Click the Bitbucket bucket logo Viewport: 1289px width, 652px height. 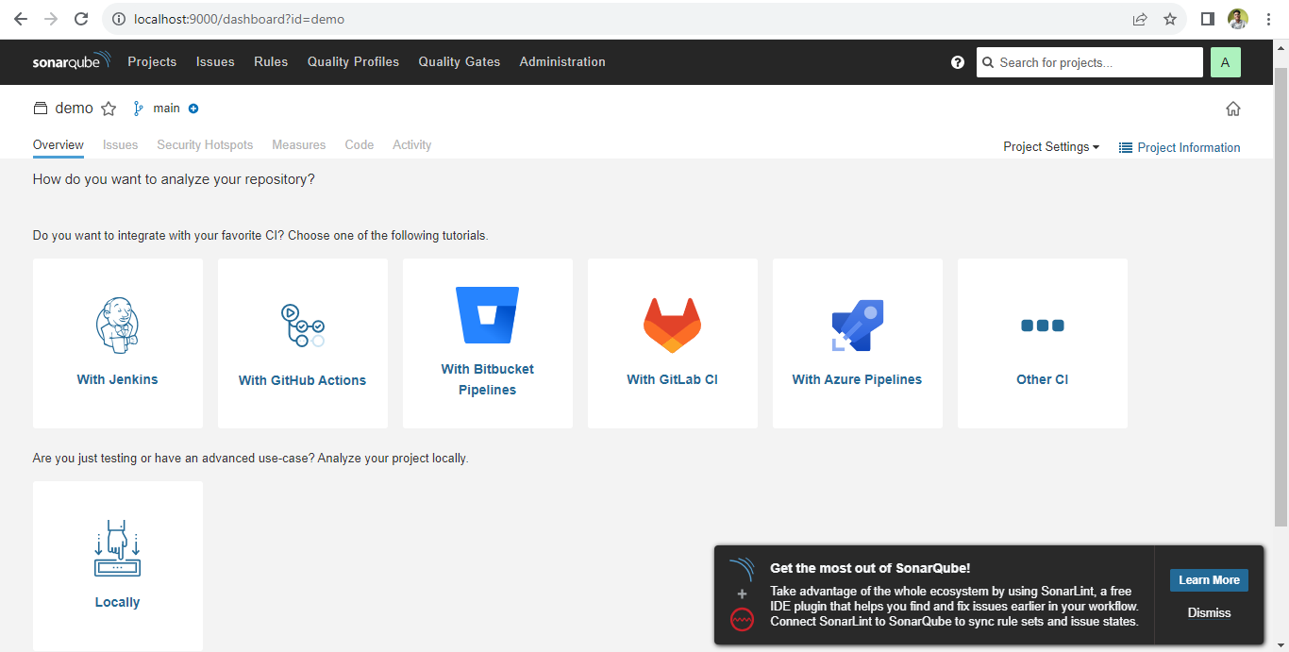487,315
